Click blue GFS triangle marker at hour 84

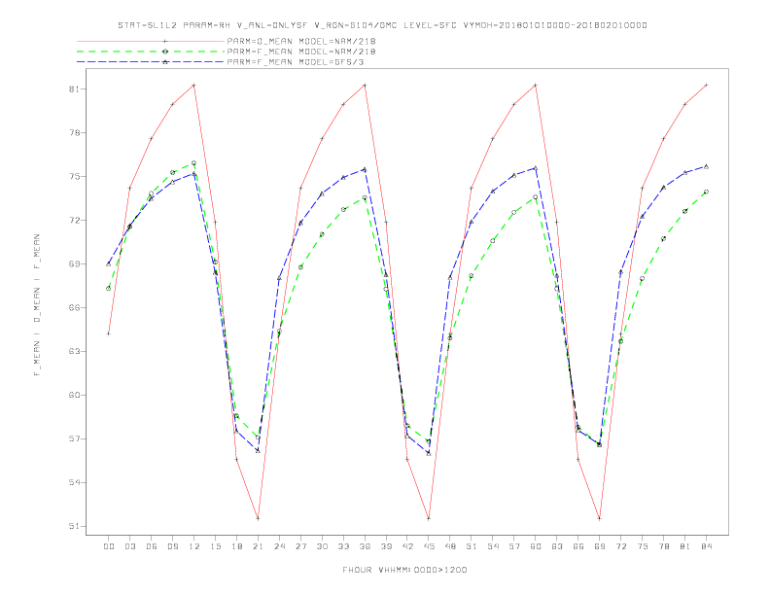[x=707, y=166]
